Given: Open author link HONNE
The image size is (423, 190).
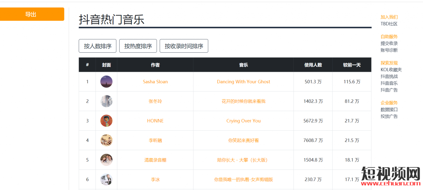Looking at the screenshot, I should [155, 121].
